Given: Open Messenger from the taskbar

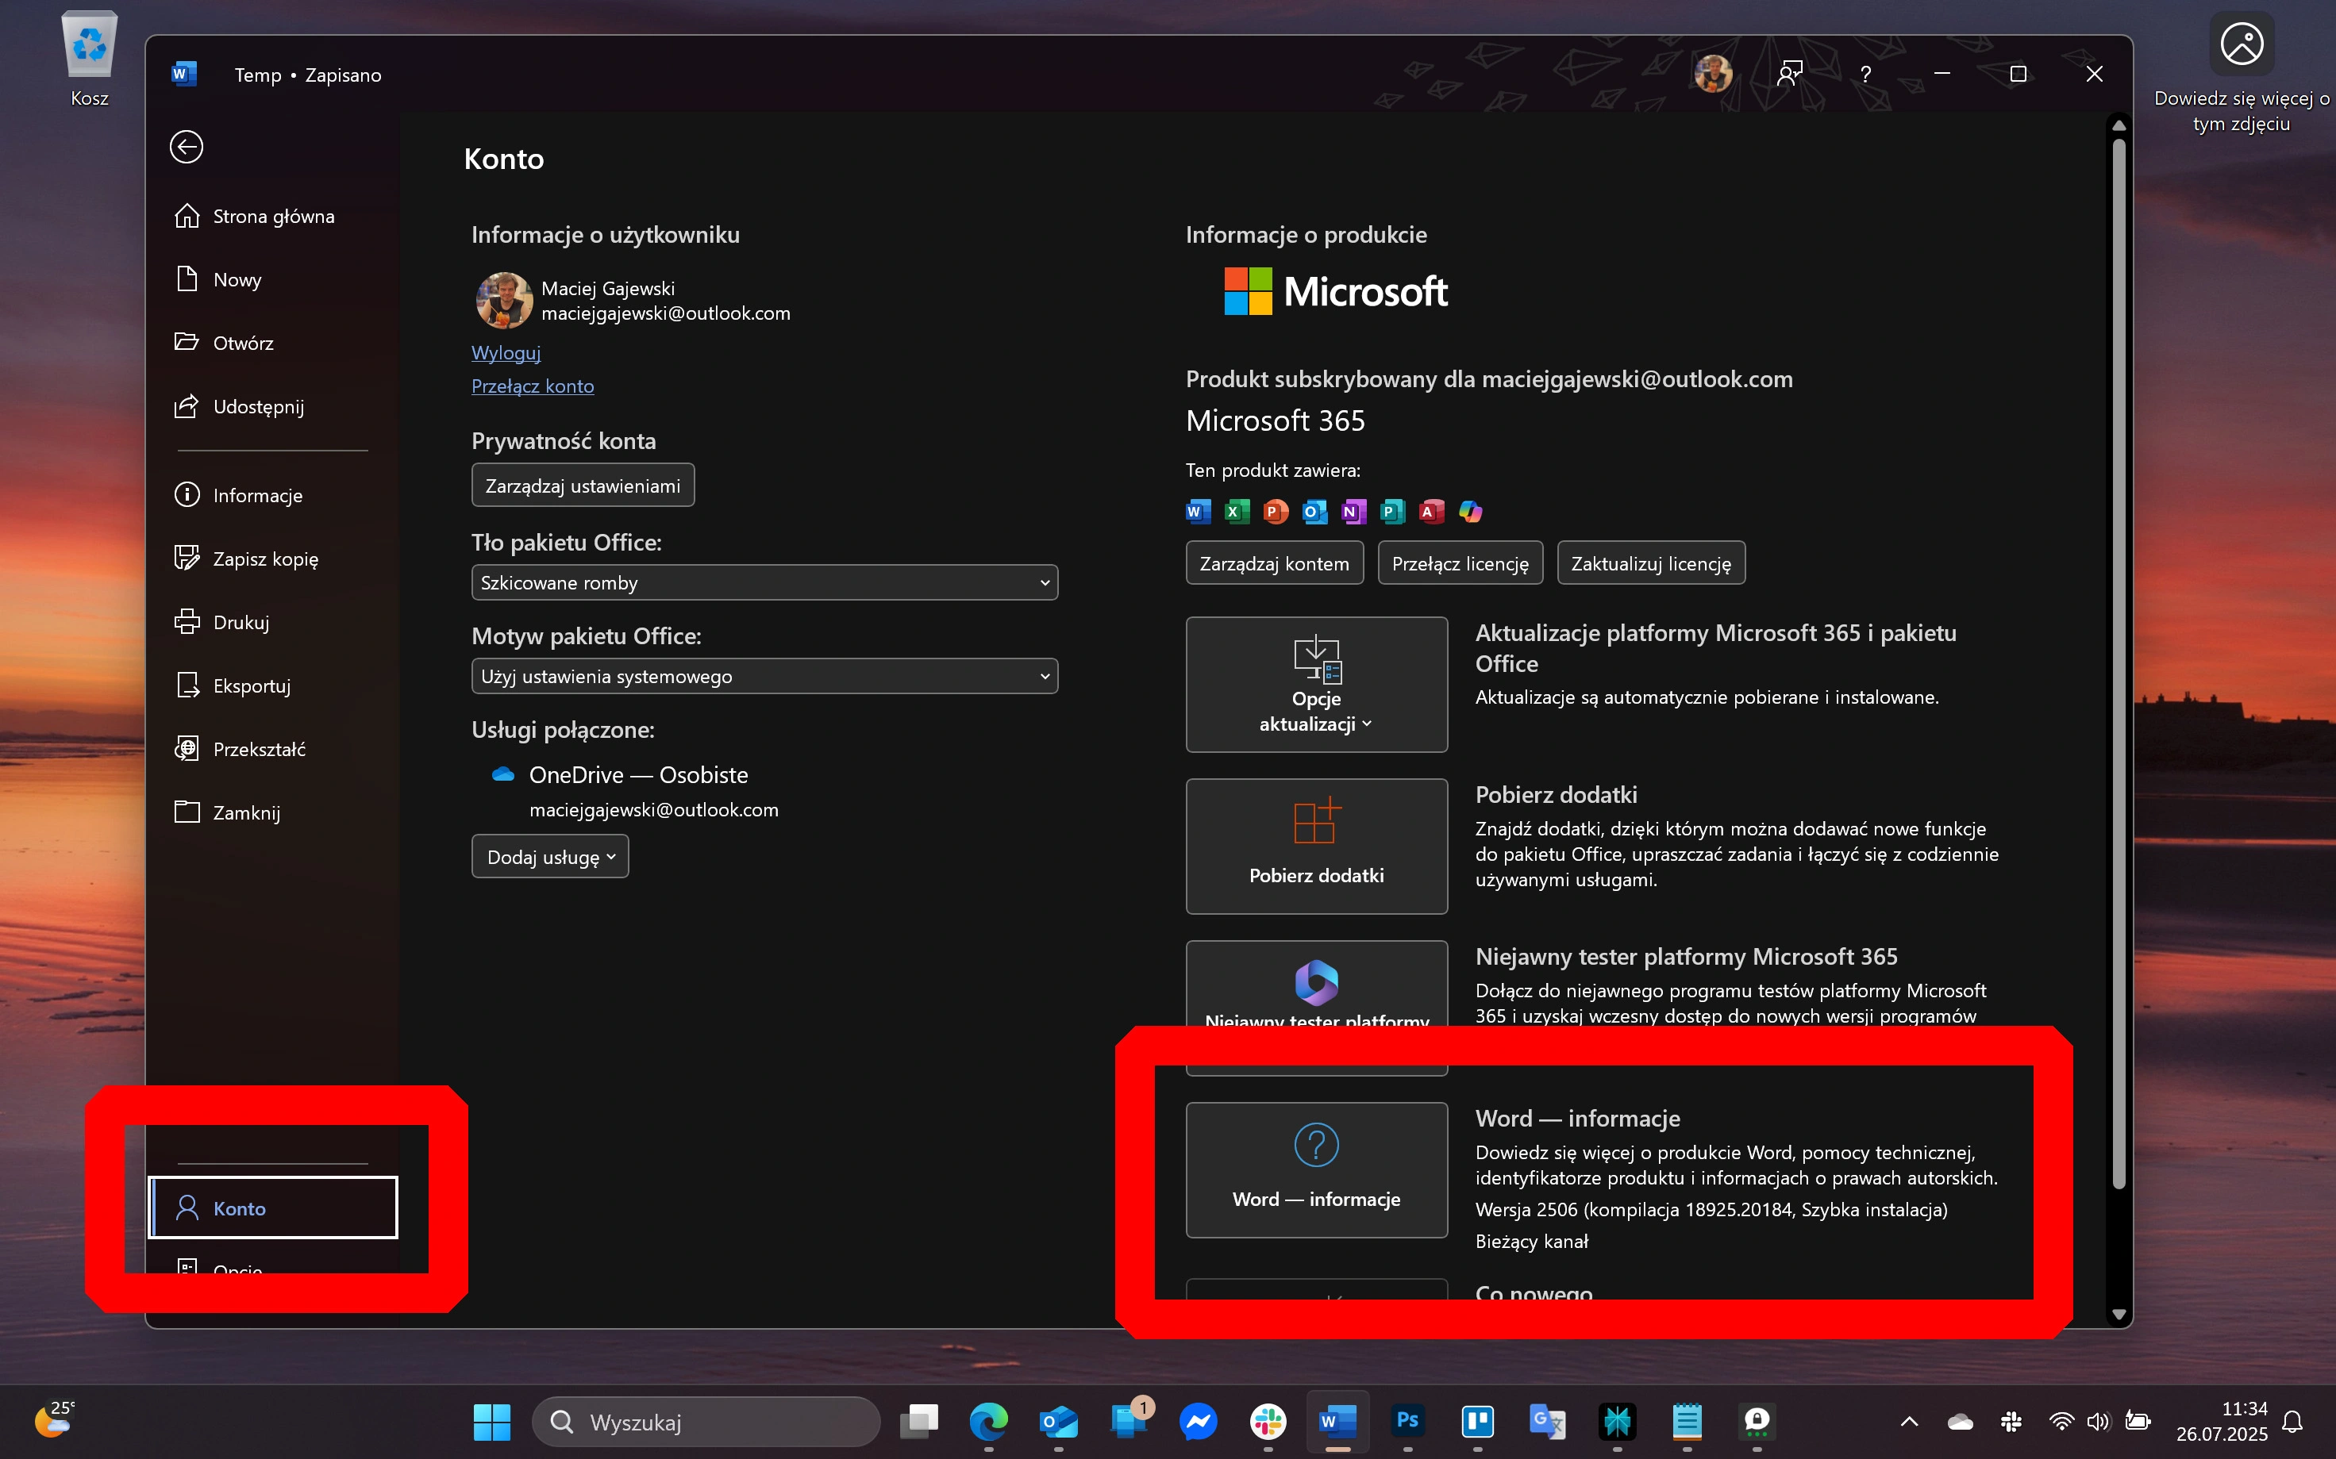Looking at the screenshot, I should (x=1198, y=1422).
